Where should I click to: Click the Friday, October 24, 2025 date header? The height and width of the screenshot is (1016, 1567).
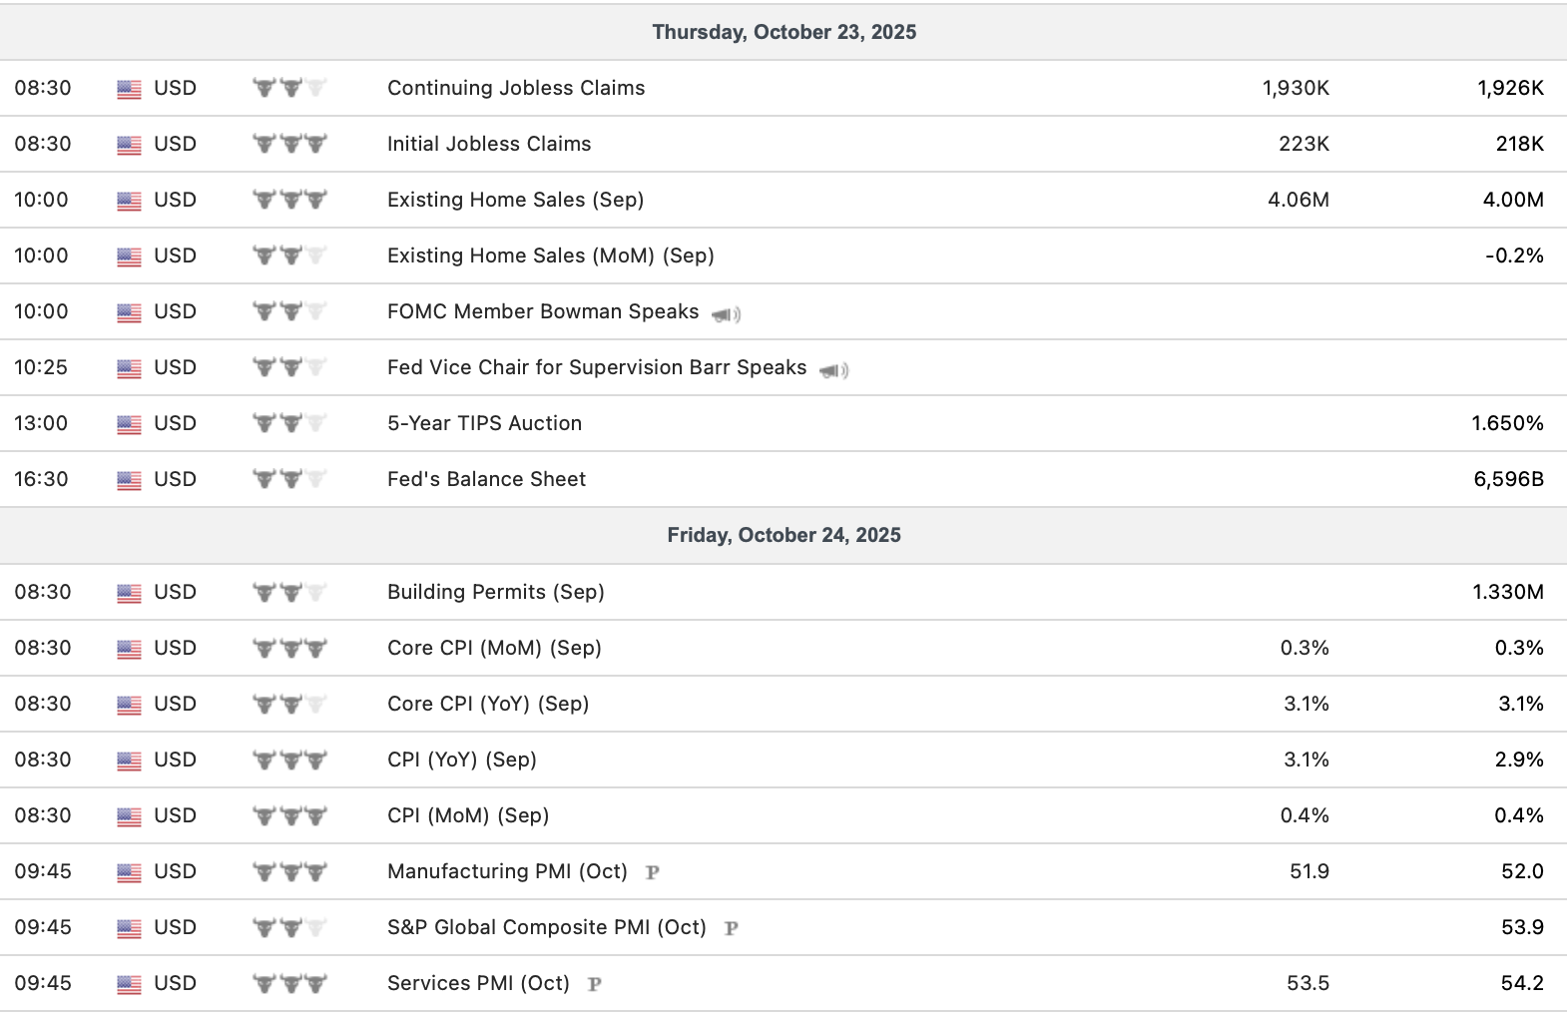click(x=783, y=535)
